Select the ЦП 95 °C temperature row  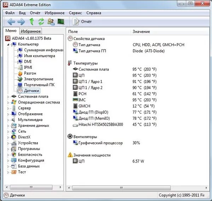114,75
